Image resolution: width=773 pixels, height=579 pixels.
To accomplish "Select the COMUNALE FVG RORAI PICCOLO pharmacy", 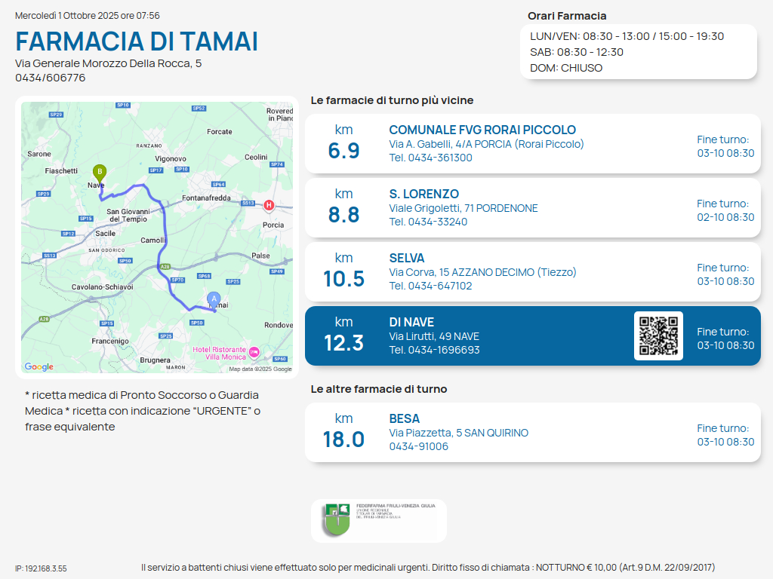I will (x=482, y=130).
